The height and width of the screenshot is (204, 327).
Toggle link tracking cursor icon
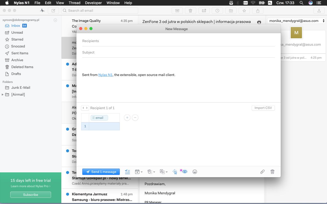175,172
